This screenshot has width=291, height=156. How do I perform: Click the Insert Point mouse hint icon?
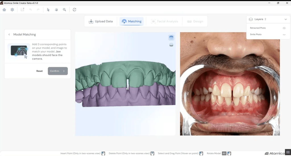pos(103,153)
